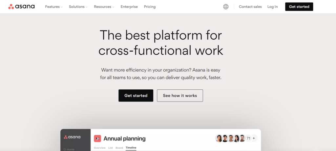
Task: Click the Log In link
Action: 273,7
